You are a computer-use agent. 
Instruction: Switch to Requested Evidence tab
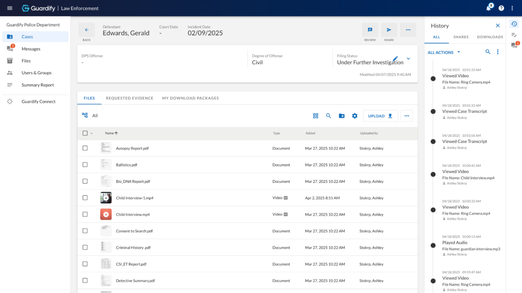tap(129, 98)
